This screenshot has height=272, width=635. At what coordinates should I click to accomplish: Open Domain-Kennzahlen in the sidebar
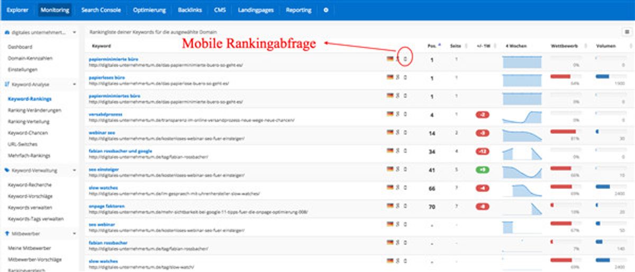pyautogui.click(x=30, y=58)
